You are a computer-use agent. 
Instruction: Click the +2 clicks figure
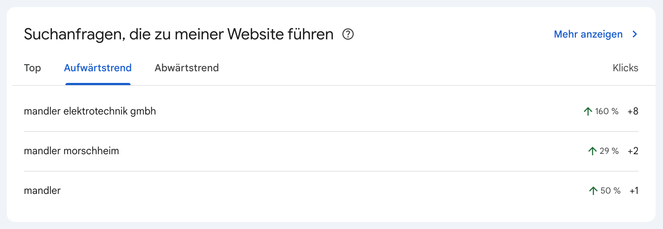pyautogui.click(x=633, y=151)
